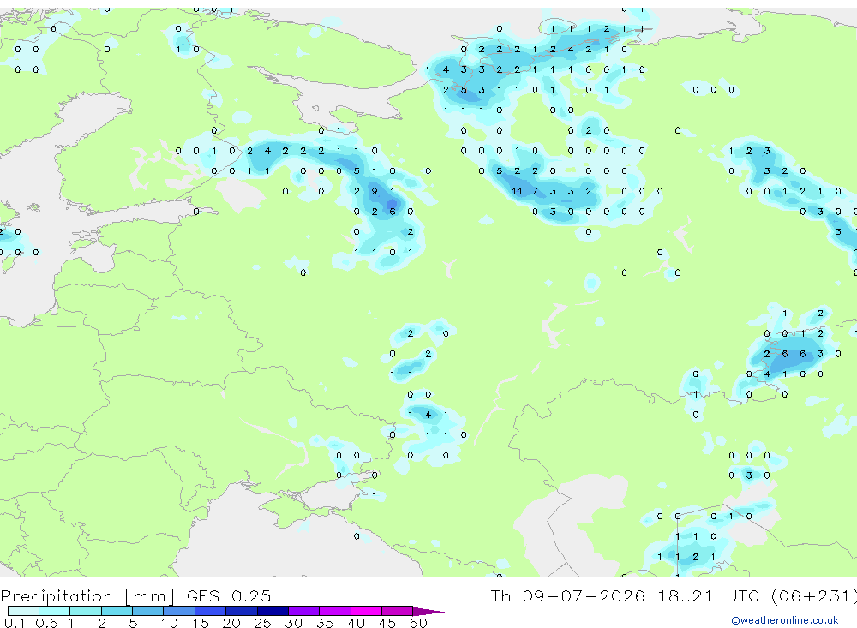Click the '15' legend scale label
Viewport: 857px width, 628px height.
coord(201,623)
